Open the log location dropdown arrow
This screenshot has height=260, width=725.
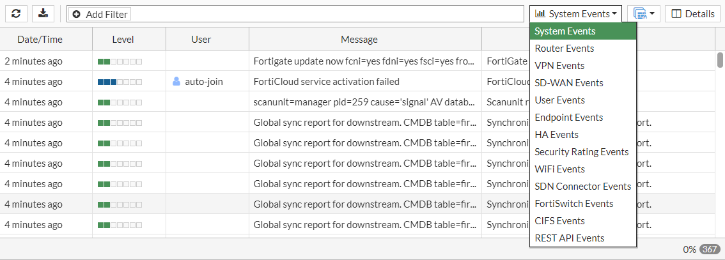point(651,13)
